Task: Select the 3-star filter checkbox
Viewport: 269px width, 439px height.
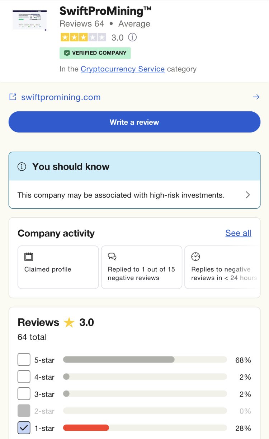Action: tap(24, 393)
